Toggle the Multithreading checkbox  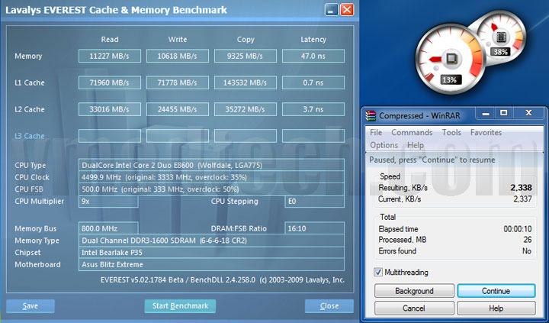point(378,272)
